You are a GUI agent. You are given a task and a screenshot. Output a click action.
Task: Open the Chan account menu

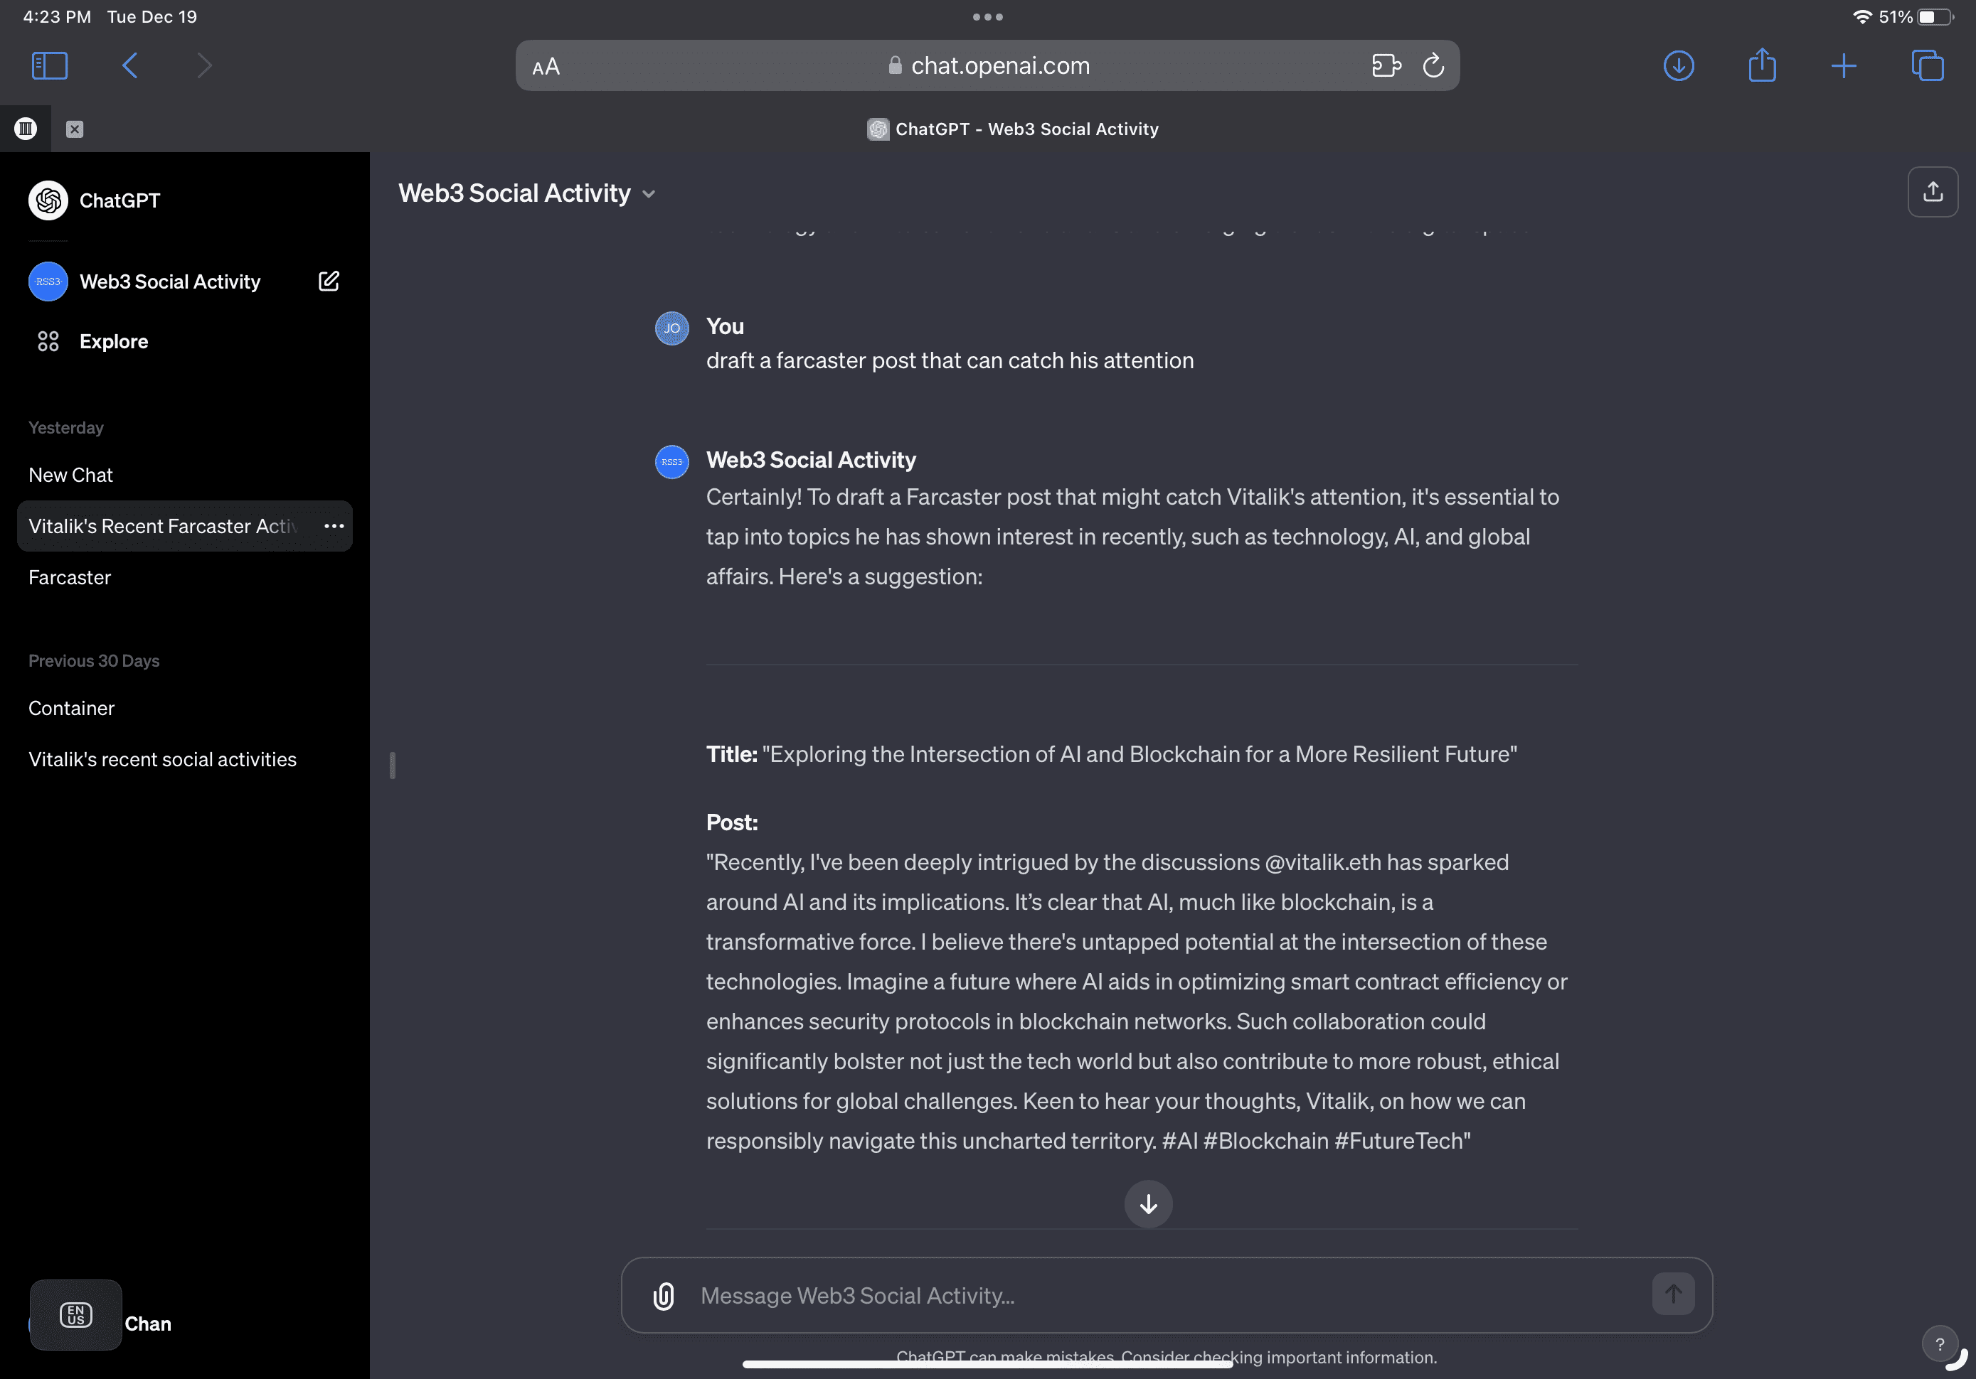(x=148, y=1324)
